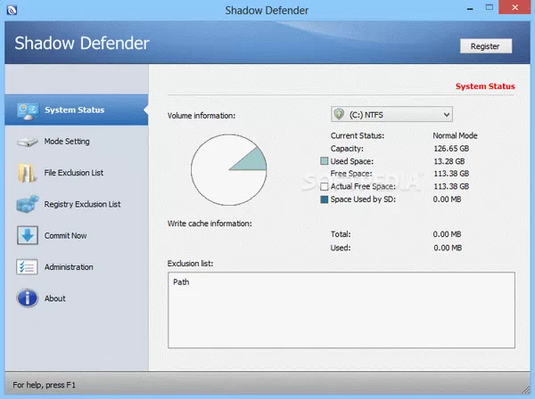Click the Path column header in exclusion list

181,282
